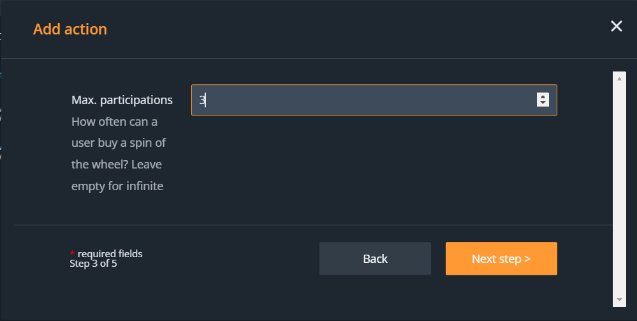Click the scrollbar down arrow
This screenshot has width=637, height=321.
click(619, 299)
